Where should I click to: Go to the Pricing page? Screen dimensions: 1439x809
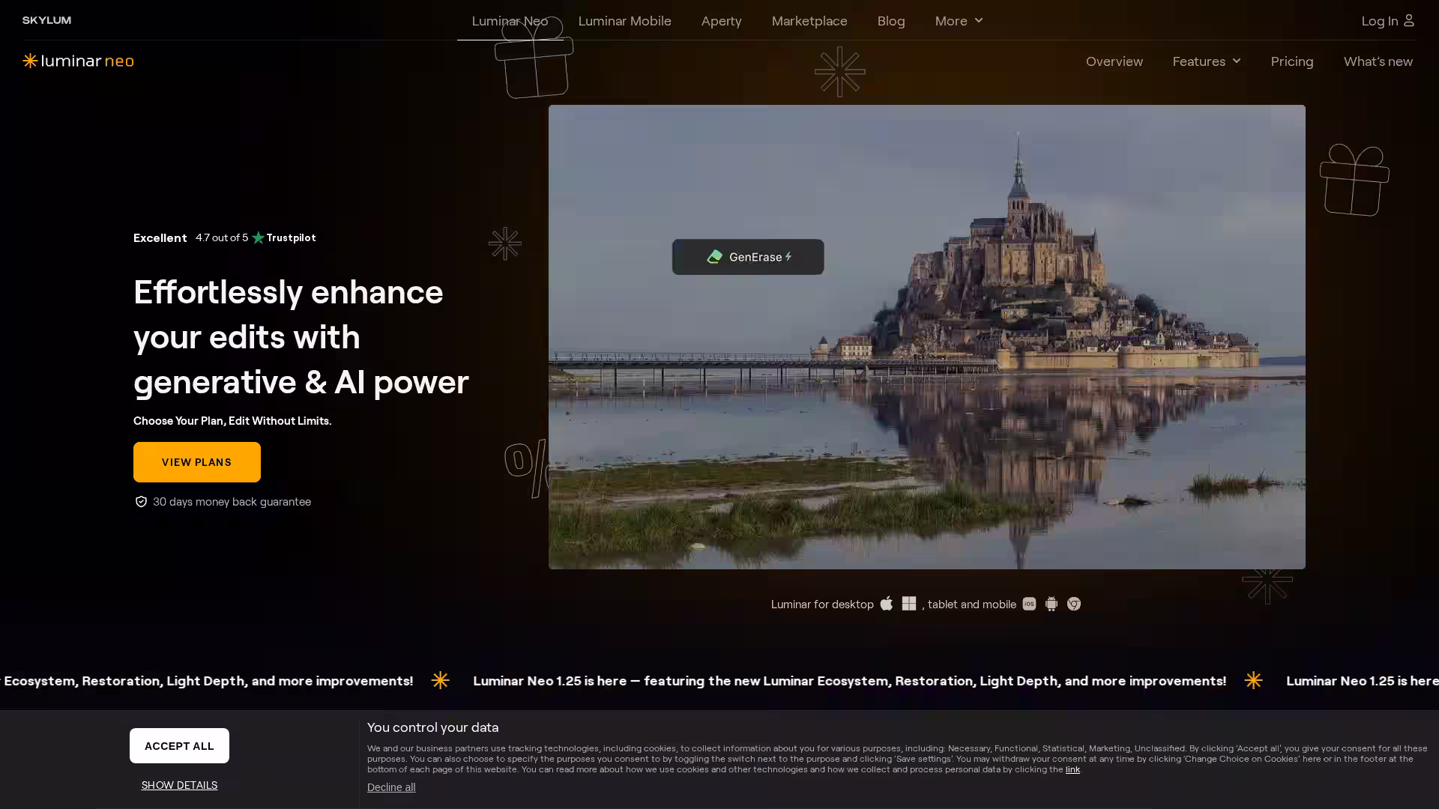point(1291,61)
